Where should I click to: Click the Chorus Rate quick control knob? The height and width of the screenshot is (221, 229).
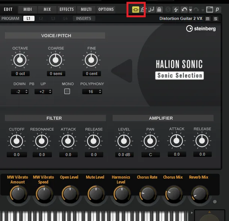tap(148, 194)
